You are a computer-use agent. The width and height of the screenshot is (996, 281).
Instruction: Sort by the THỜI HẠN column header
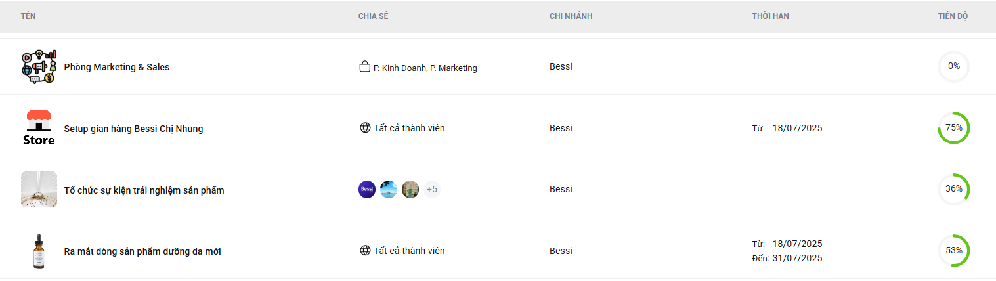tap(770, 16)
